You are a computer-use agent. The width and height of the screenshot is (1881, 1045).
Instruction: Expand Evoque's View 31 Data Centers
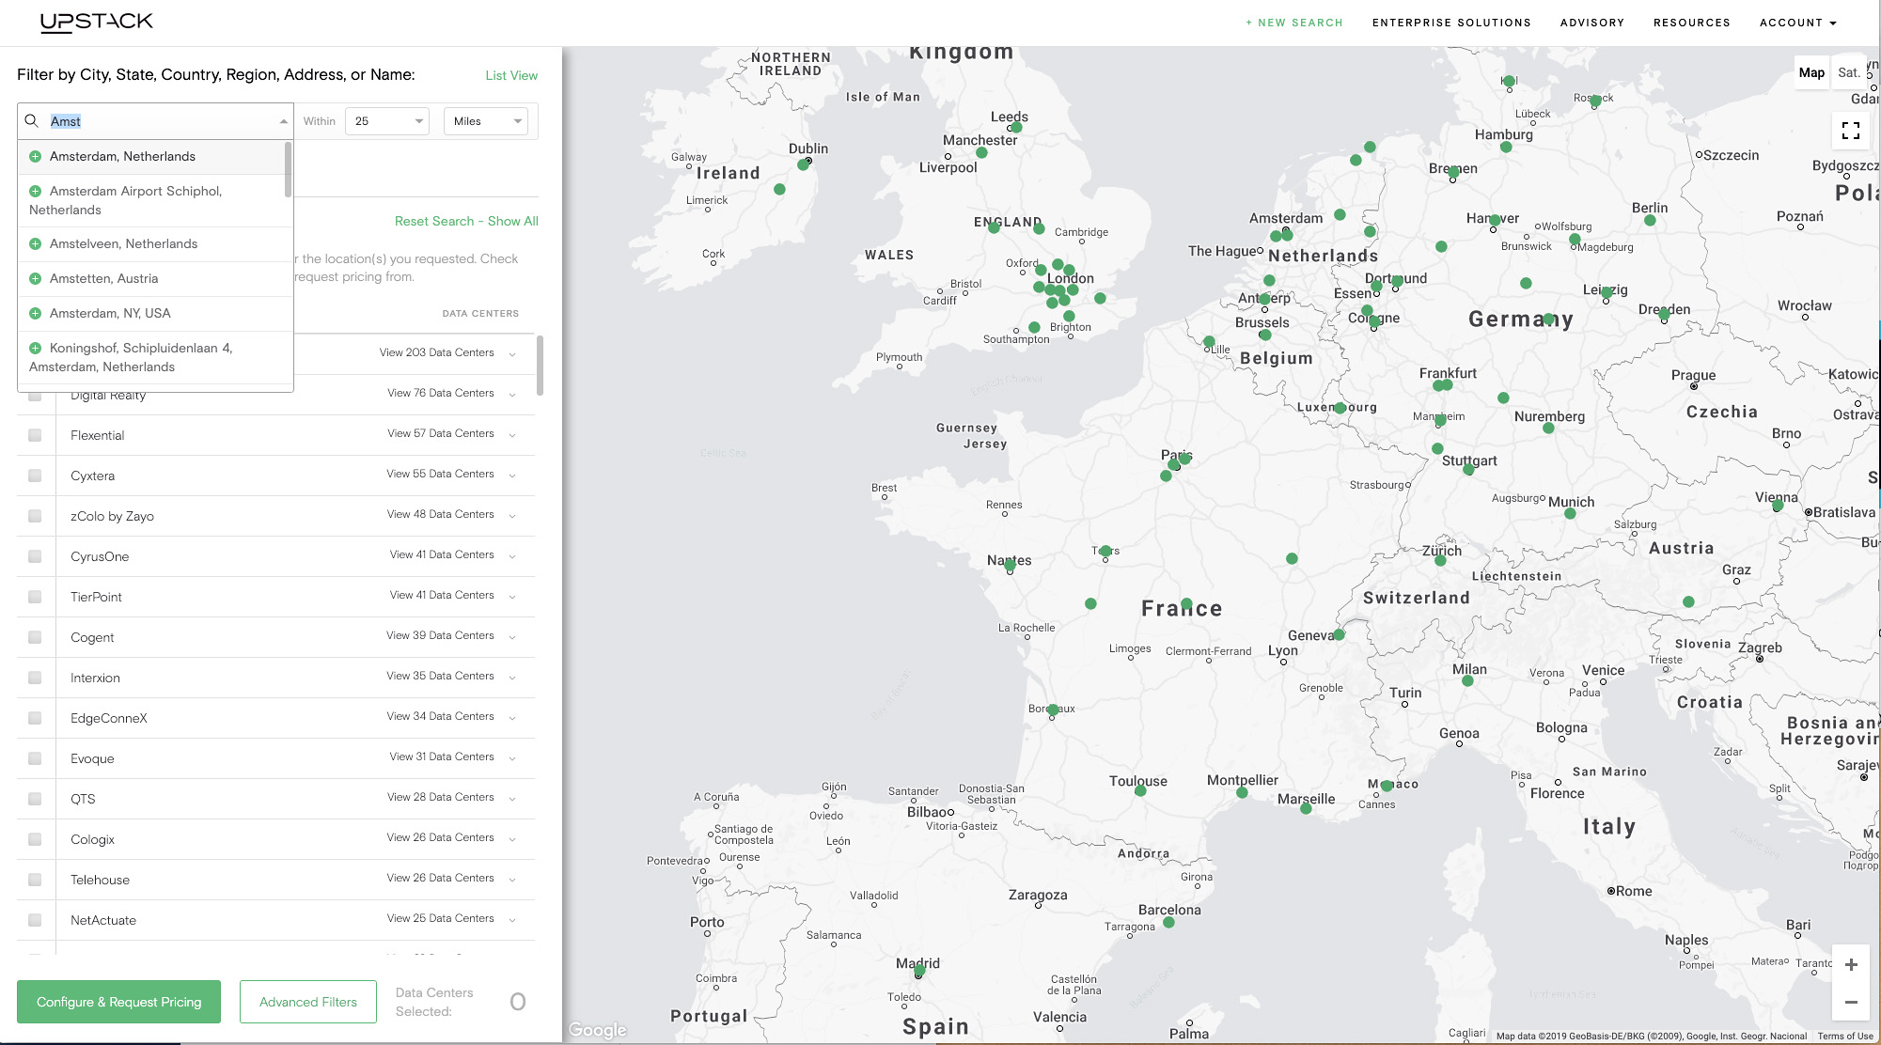tap(452, 757)
